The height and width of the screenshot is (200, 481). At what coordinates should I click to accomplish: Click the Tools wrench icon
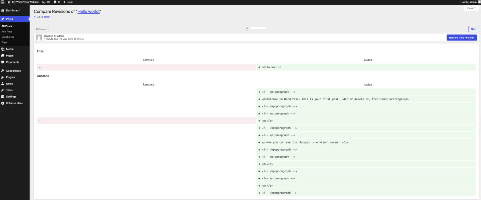point(3,90)
